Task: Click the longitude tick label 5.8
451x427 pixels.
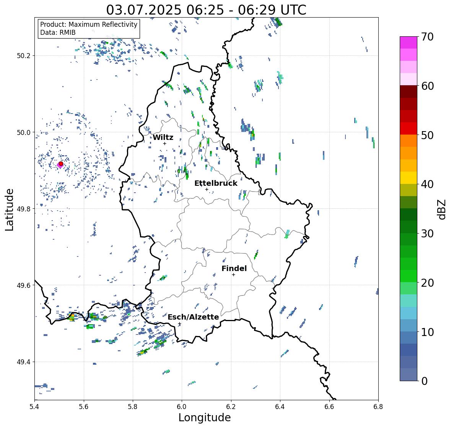Action: pos(133,407)
